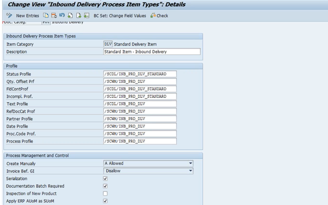Toggle Documentation Batch Required checkbox

(x=106, y=186)
